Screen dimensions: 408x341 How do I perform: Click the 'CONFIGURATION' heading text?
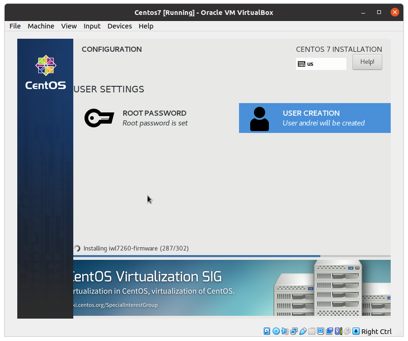pos(112,49)
